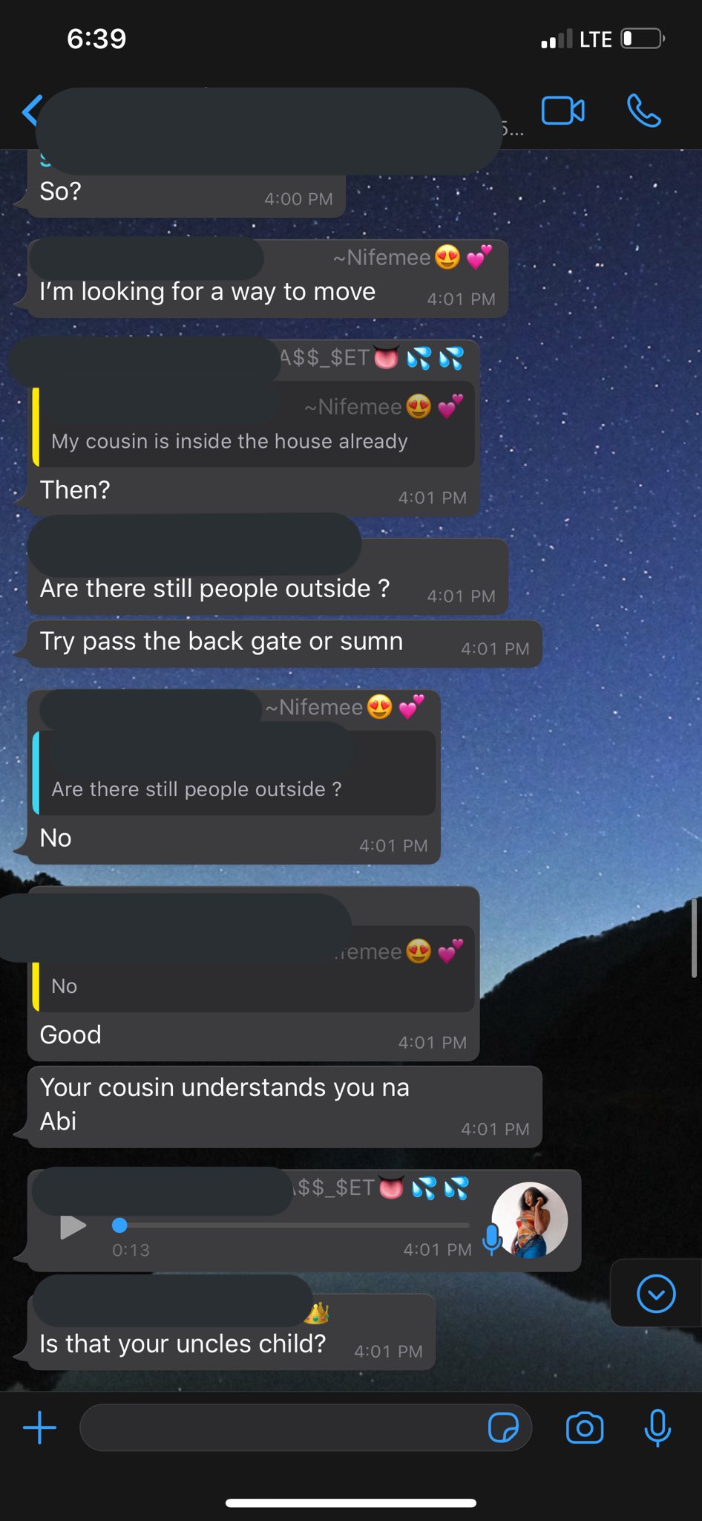Open the sticker picker in message field
This screenshot has width=702, height=1521.
tap(503, 1427)
